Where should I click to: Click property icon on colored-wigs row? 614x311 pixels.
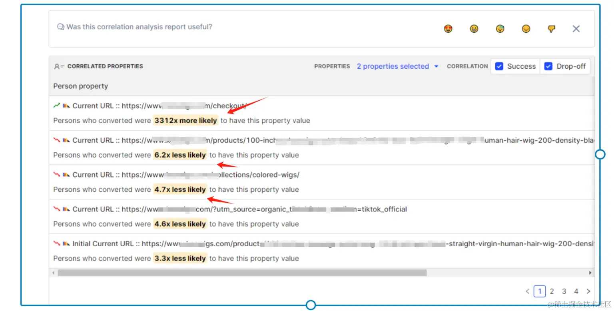(x=66, y=175)
